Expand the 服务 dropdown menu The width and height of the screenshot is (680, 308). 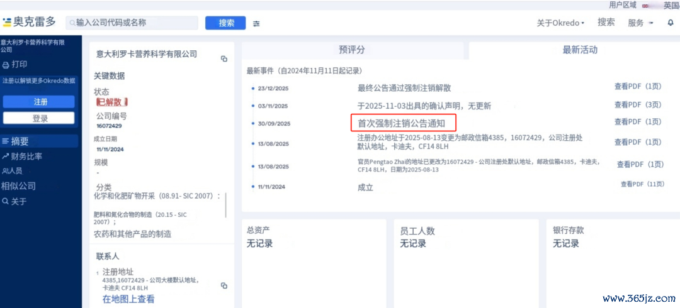click(640, 23)
